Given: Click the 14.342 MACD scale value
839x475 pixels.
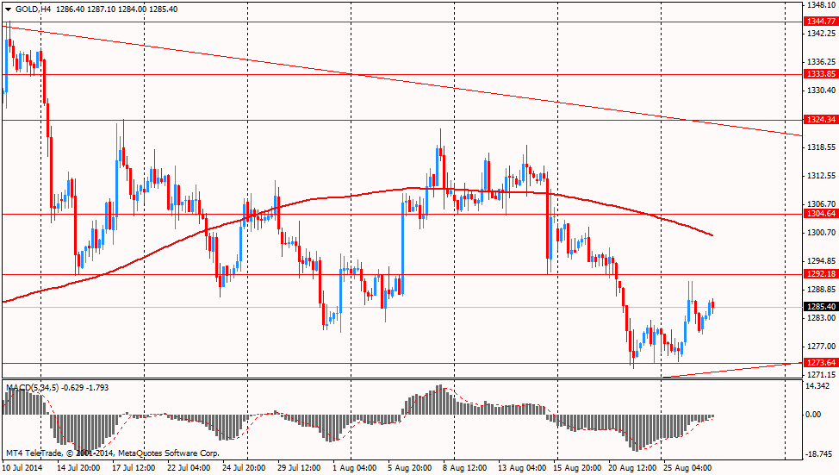Looking at the screenshot, I should (817, 385).
